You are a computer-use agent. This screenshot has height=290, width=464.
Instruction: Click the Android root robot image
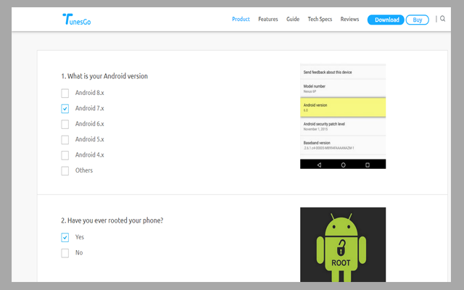pyautogui.click(x=343, y=246)
